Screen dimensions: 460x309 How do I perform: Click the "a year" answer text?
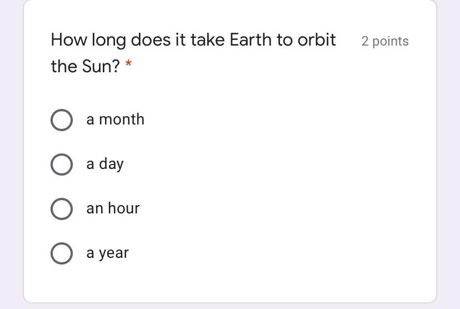point(107,253)
